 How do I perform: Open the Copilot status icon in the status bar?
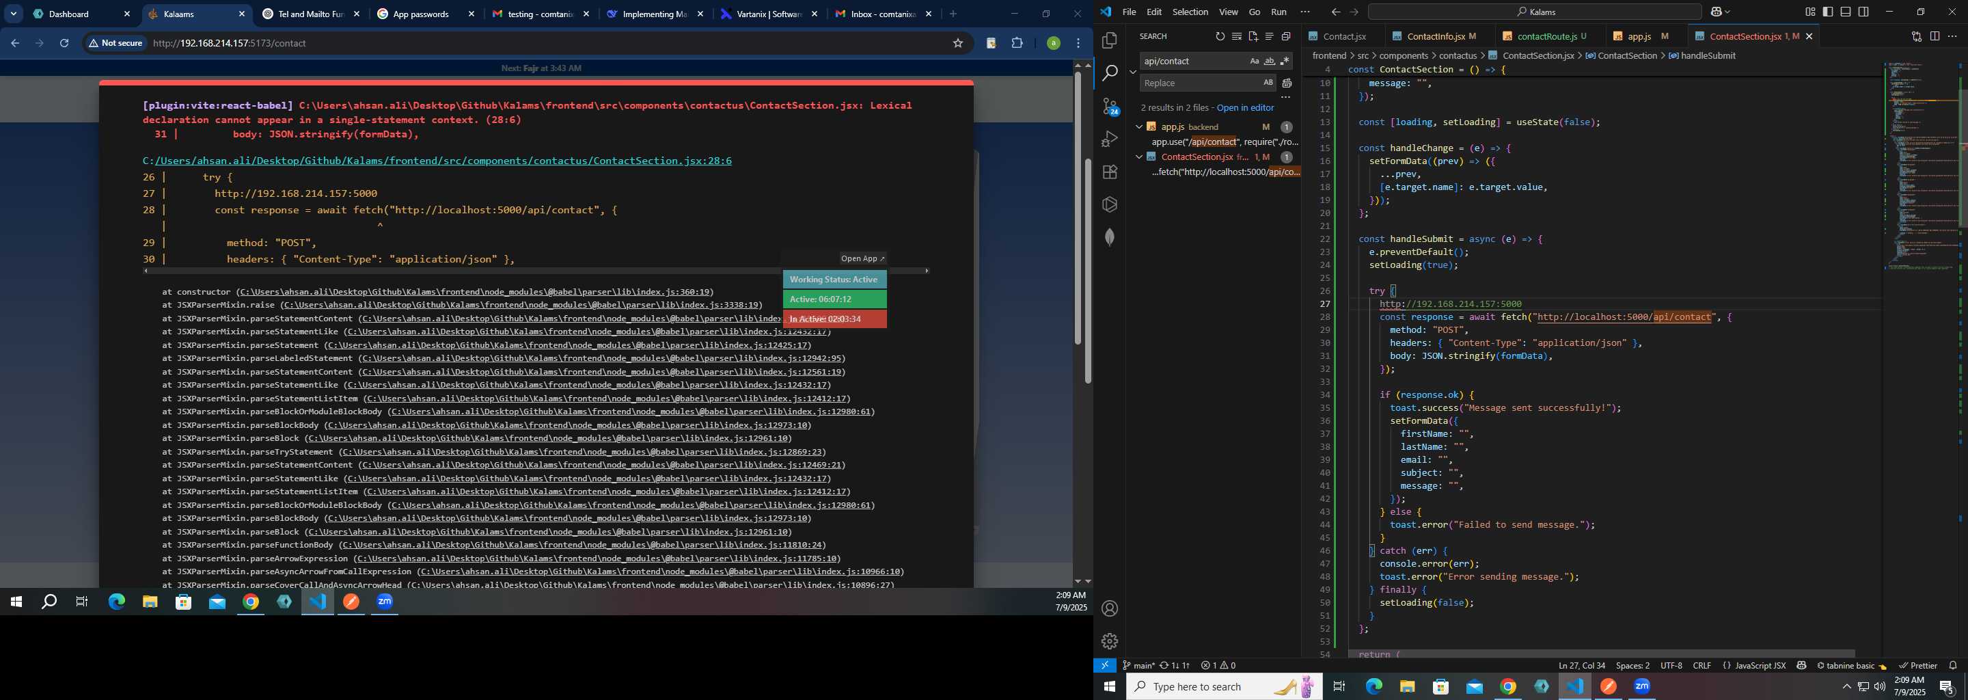click(x=1801, y=666)
